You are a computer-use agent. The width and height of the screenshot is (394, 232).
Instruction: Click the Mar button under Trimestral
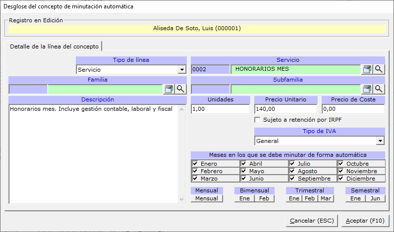(x=326, y=198)
